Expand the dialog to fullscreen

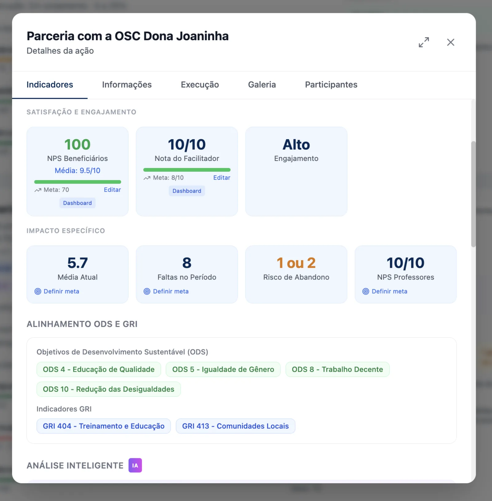424,42
